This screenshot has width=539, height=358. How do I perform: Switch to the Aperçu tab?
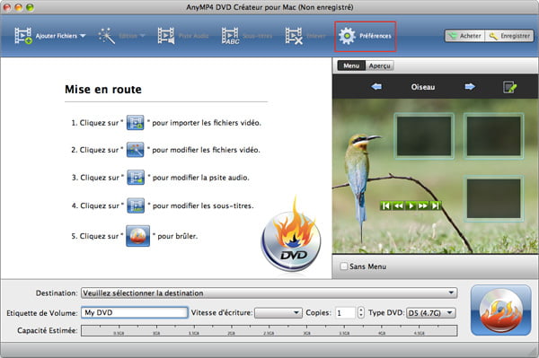click(x=379, y=65)
